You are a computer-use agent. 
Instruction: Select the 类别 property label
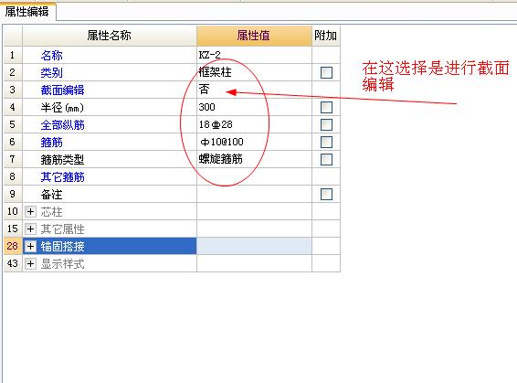pos(51,73)
